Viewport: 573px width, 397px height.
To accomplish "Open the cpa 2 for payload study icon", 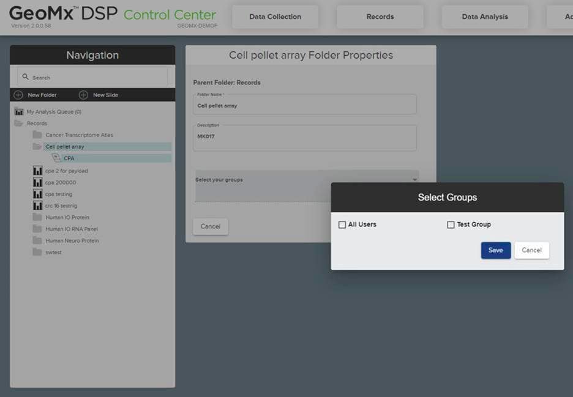I will (x=37, y=171).
